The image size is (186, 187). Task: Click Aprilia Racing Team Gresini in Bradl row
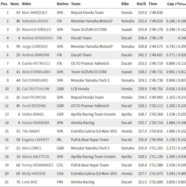click(93, 114)
